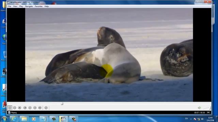This screenshot has width=218, height=122.
Task: Open the Navigate menu
Action: 29,6
